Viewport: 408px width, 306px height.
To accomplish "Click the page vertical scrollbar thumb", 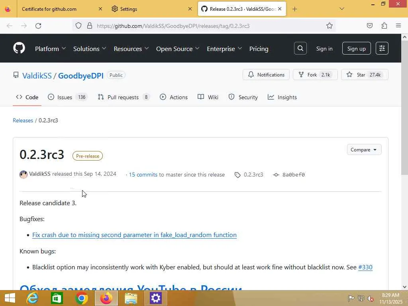I will point(404,108).
